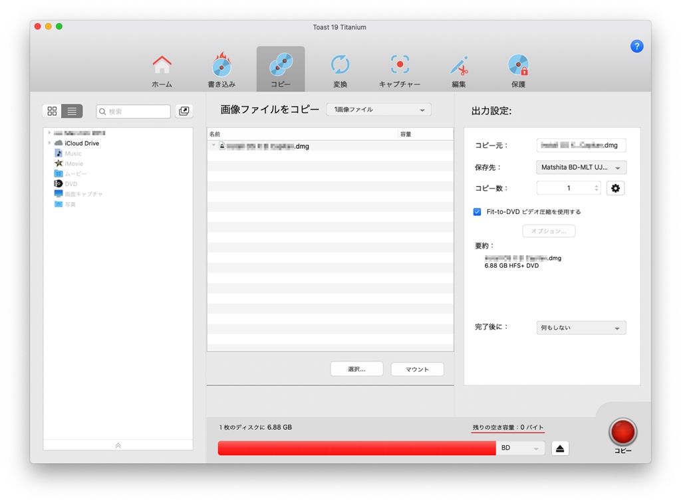Click the red コピー record button
The width and height of the screenshot is (681, 503).
622,432
